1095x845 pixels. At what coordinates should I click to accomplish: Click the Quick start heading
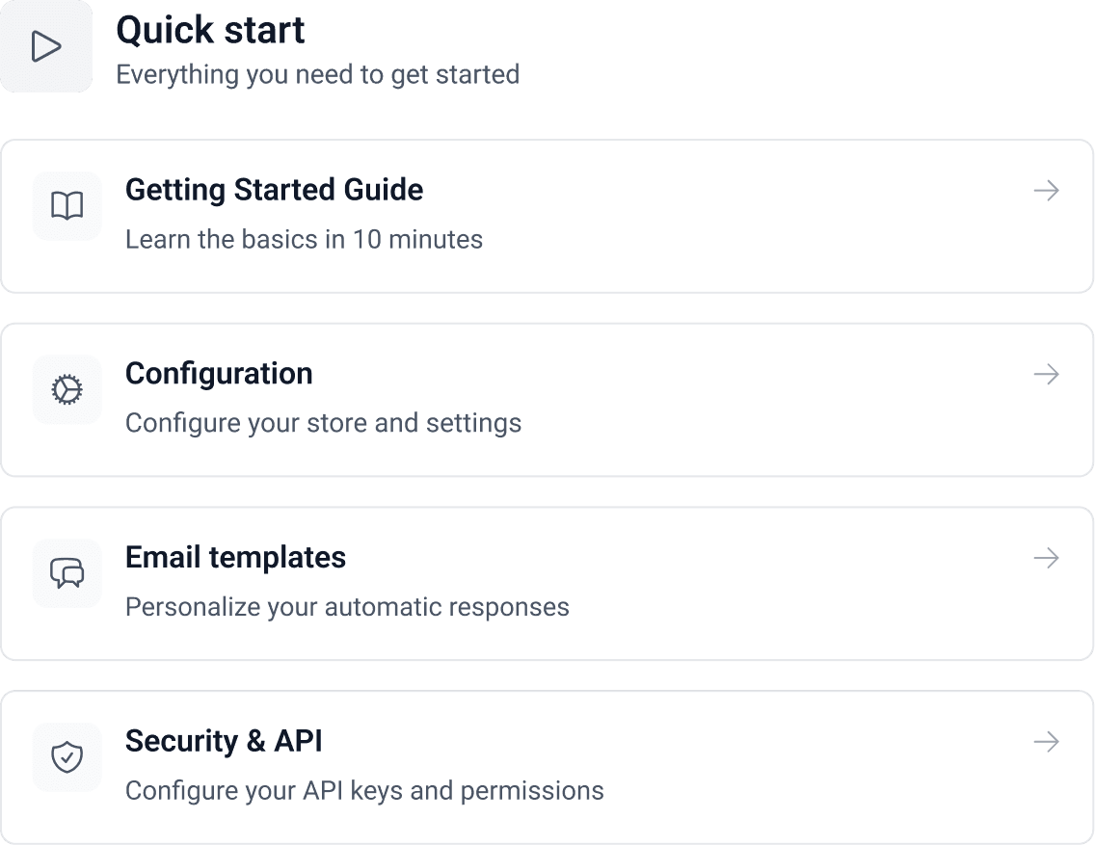210,30
